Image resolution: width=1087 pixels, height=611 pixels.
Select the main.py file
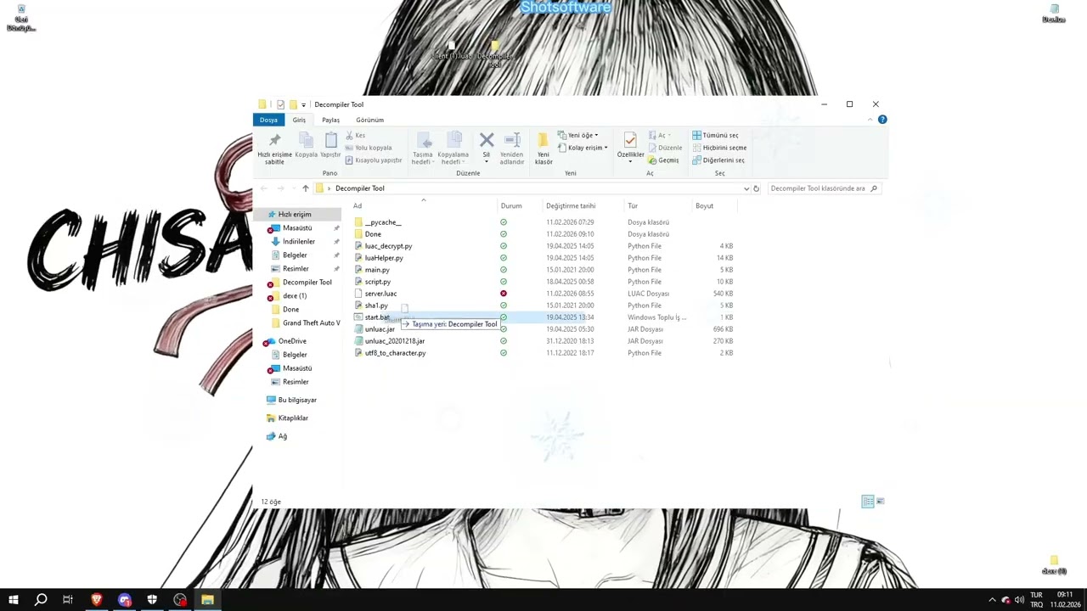[x=377, y=270]
